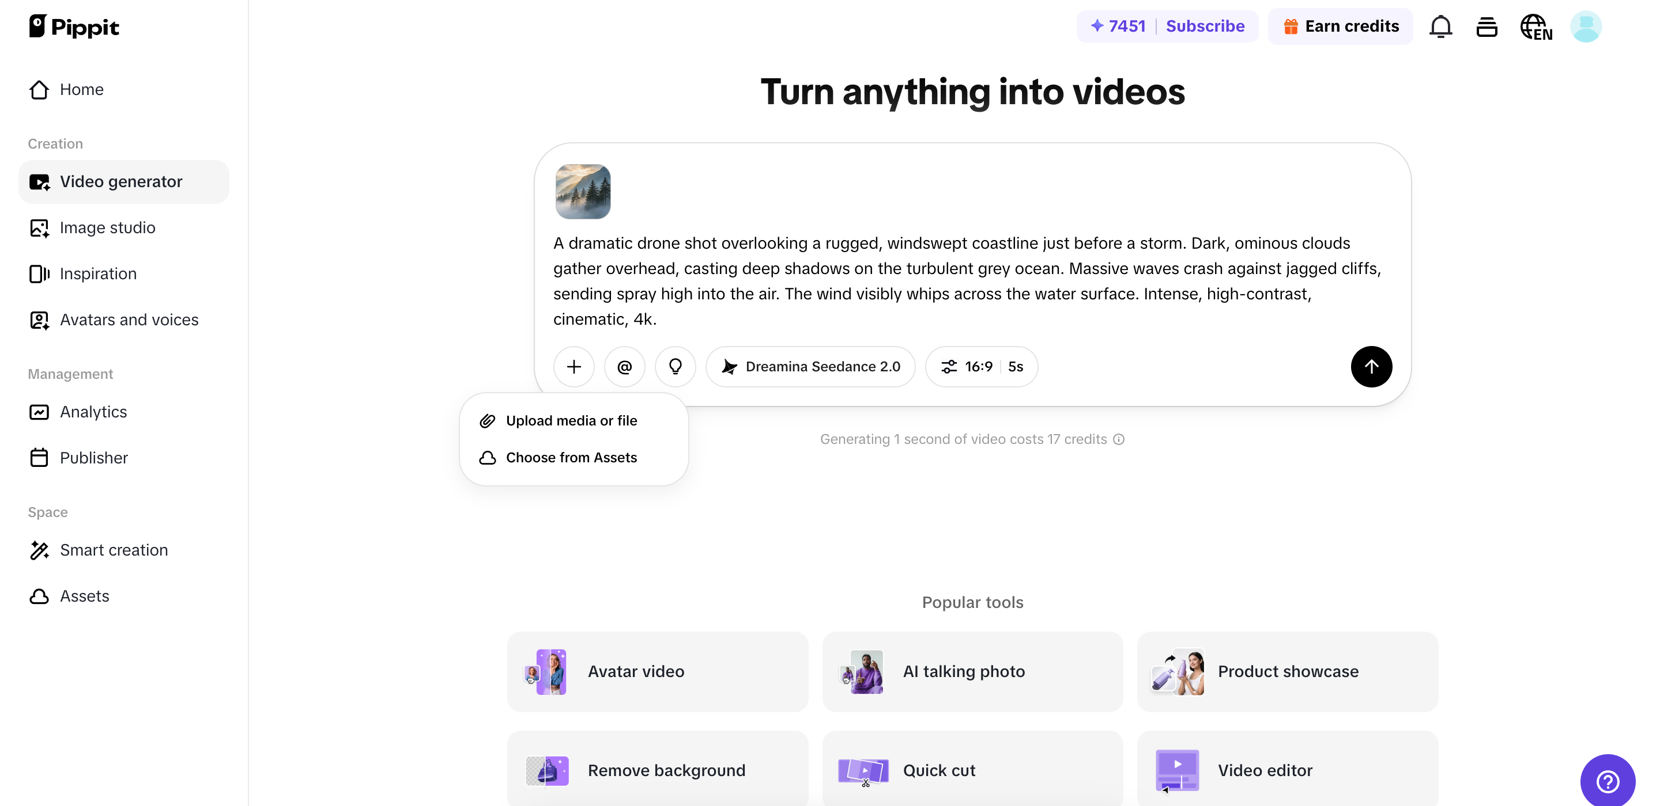
Task: Click the Subscribe link
Action: tap(1205, 26)
